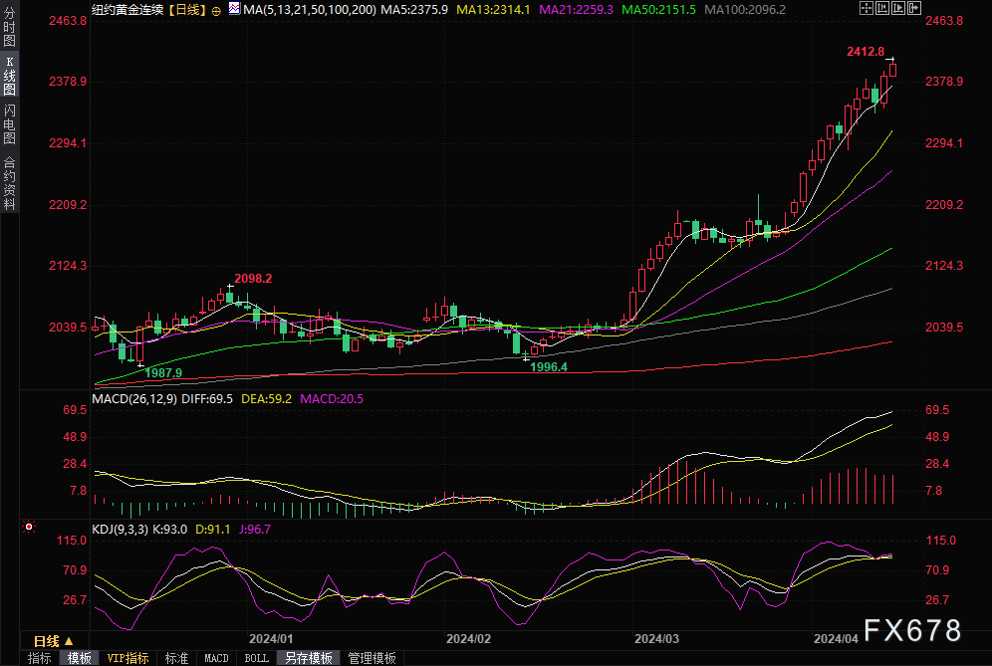Click the latest candlestick near 2412.8
This screenshot has width=992, height=666.
click(x=892, y=70)
